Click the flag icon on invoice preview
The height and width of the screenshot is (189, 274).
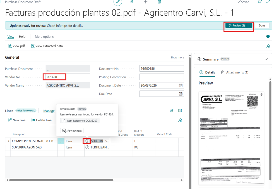261,95
